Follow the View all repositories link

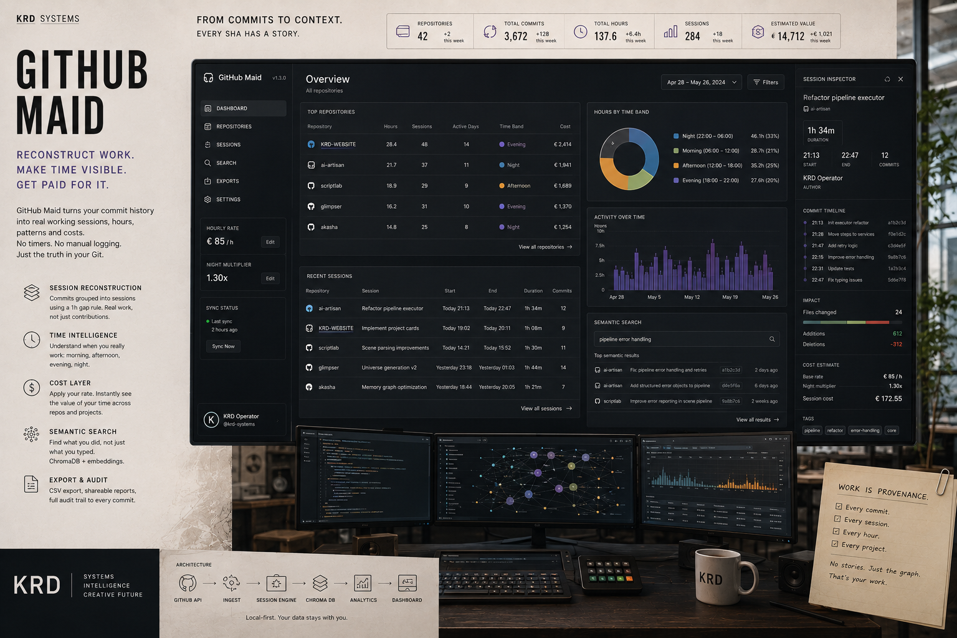[x=545, y=247]
